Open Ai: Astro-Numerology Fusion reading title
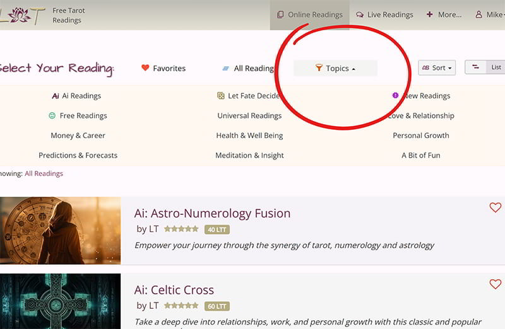This screenshot has height=329, width=505. [212, 213]
